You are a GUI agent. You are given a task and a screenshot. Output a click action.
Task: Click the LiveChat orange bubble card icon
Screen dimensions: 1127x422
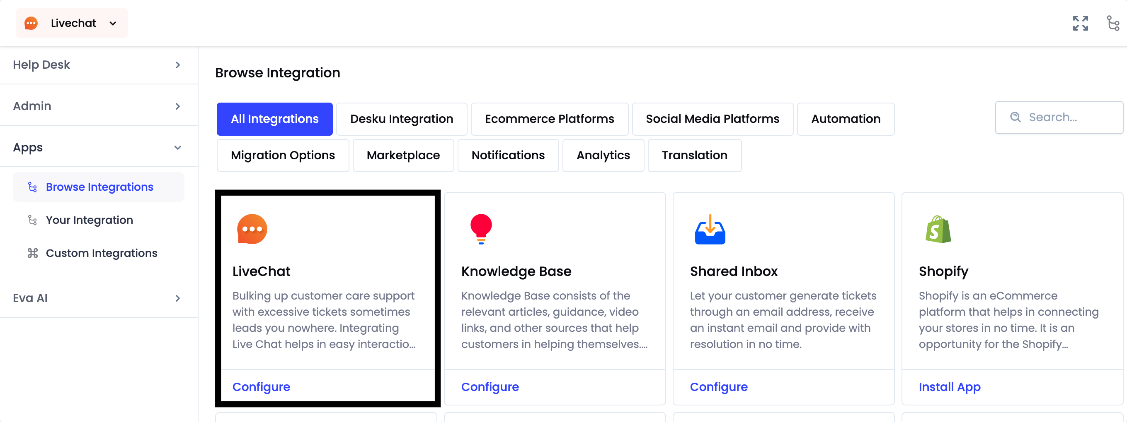(252, 229)
